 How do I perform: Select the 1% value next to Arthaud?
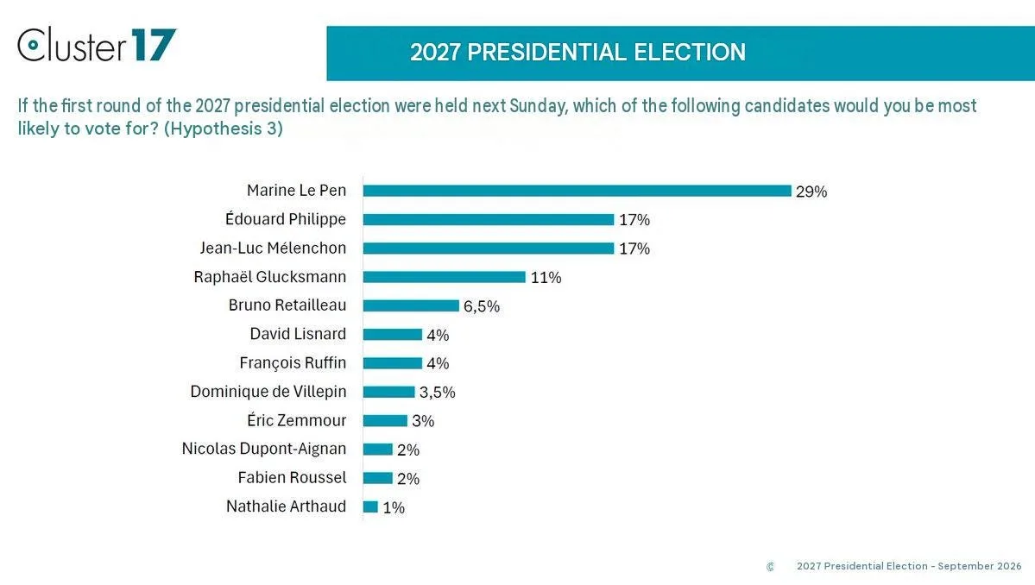coord(394,508)
